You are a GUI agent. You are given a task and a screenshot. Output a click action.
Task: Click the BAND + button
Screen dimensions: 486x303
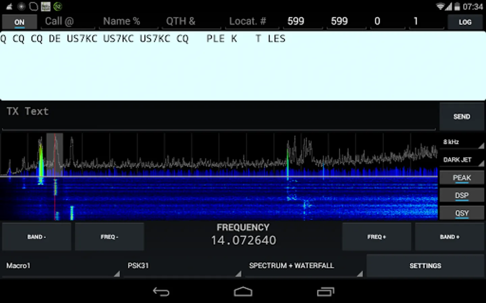click(450, 237)
